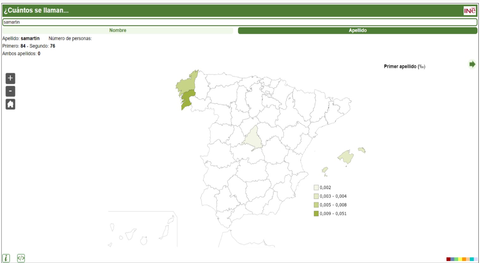Open the information icon at bottom left
Viewport: 480px width, 263px height.
6,258
